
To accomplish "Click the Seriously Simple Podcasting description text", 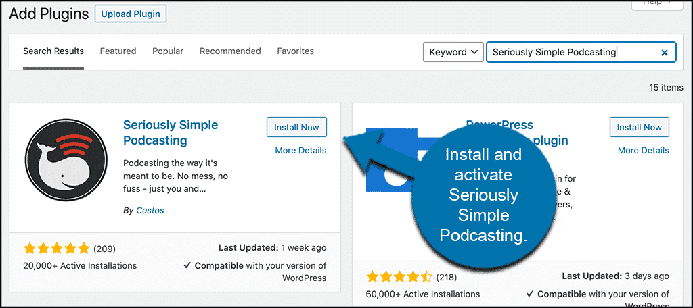I will click(x=176, y=176).
